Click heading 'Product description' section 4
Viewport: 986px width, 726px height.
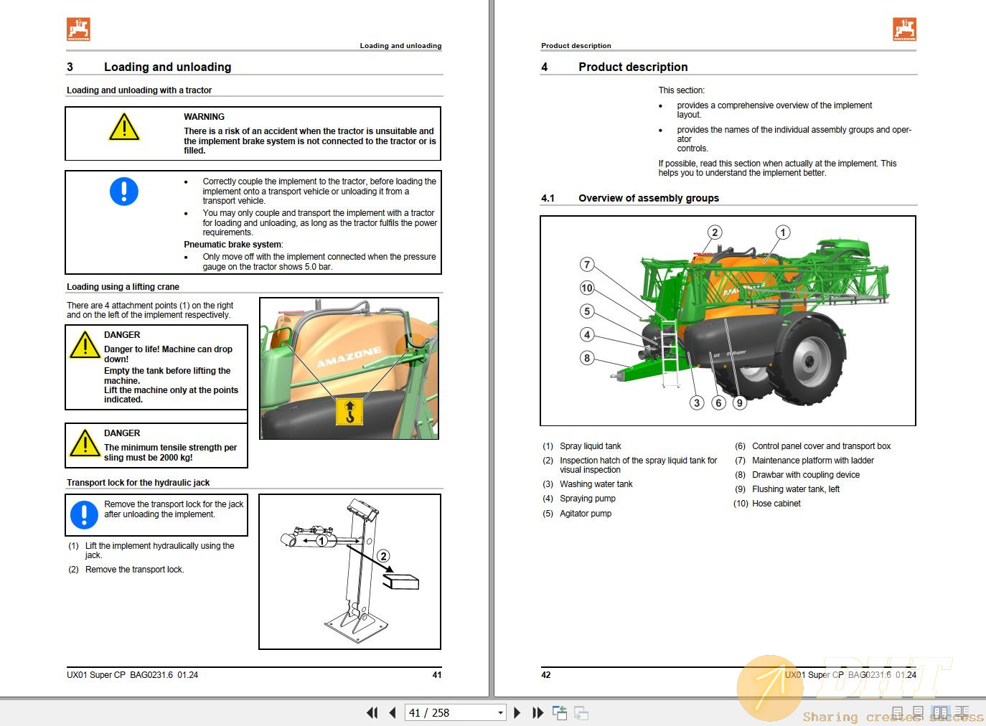(x=633, y=67)
